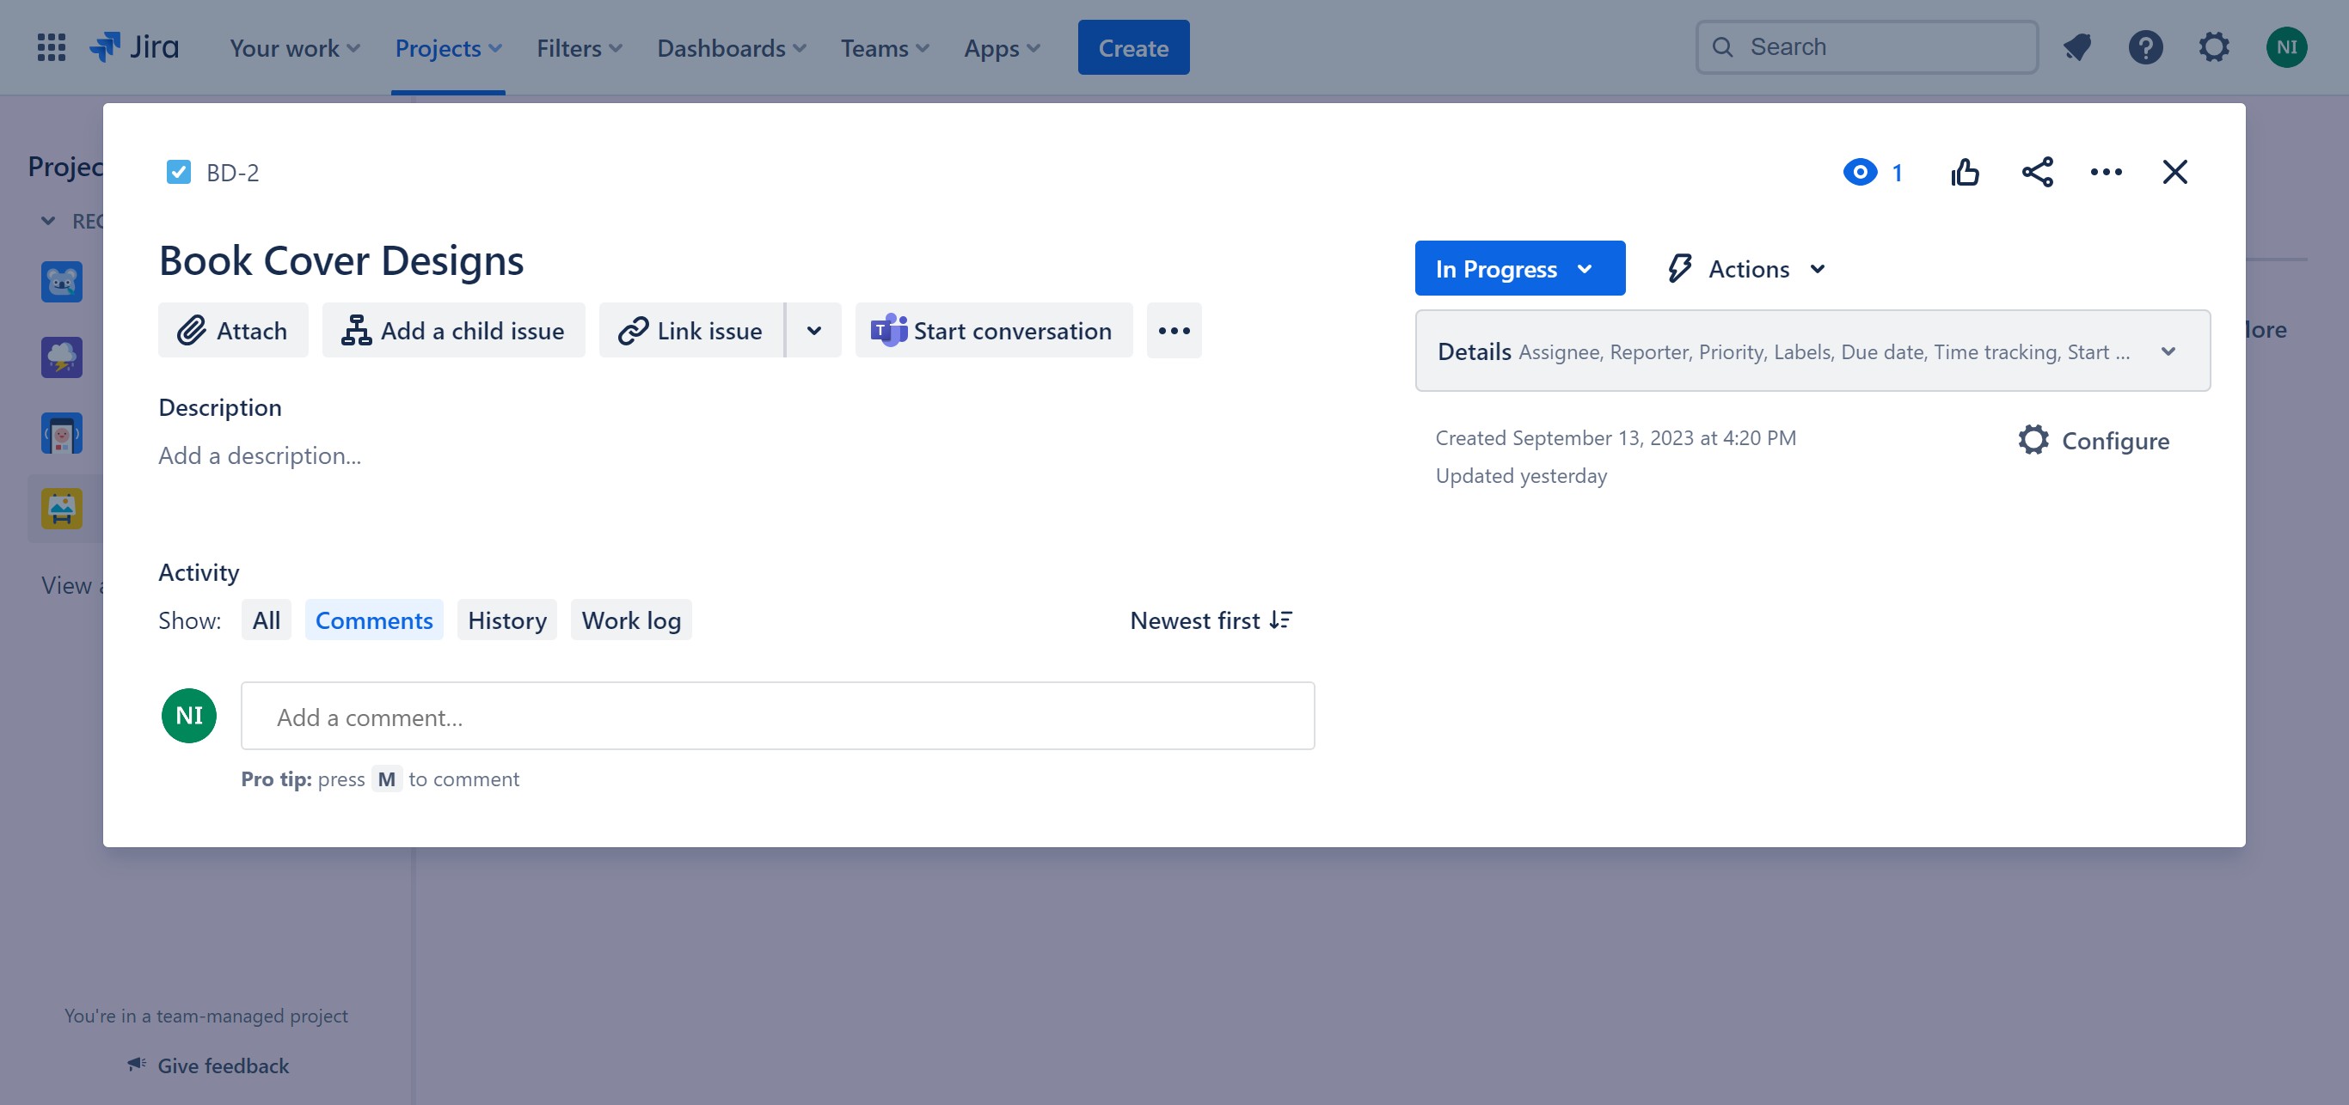Screen dimensions: 2349x1105
Task: Open the Jira app switcher grid
Action: click(51, 47)
